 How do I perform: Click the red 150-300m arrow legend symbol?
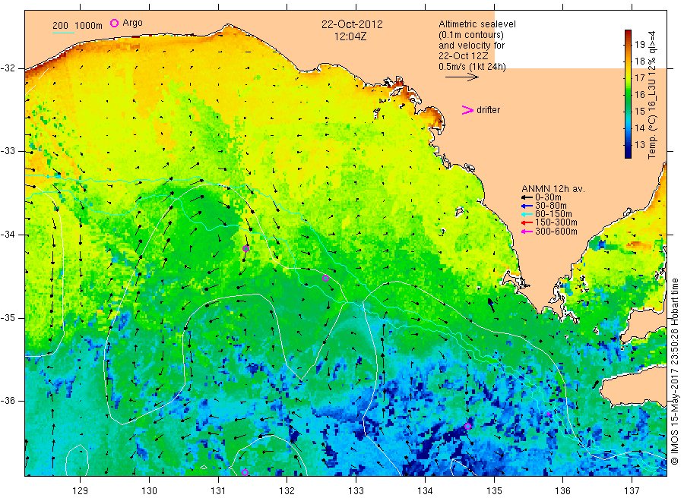click(x=527, y=222)
